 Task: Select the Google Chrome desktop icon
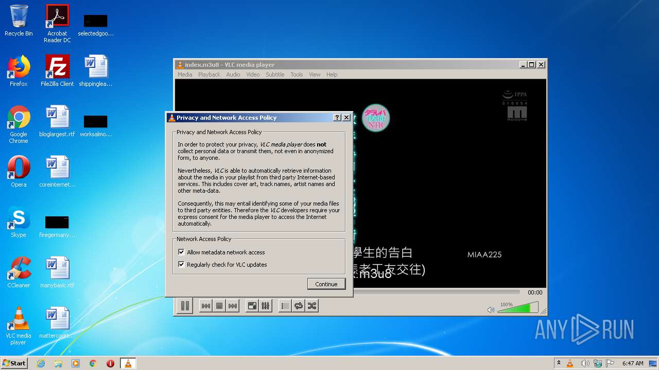pyautogui.click(x=19, y=124)
